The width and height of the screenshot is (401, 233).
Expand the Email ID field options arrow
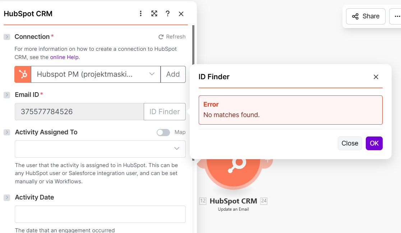(7, 95)
